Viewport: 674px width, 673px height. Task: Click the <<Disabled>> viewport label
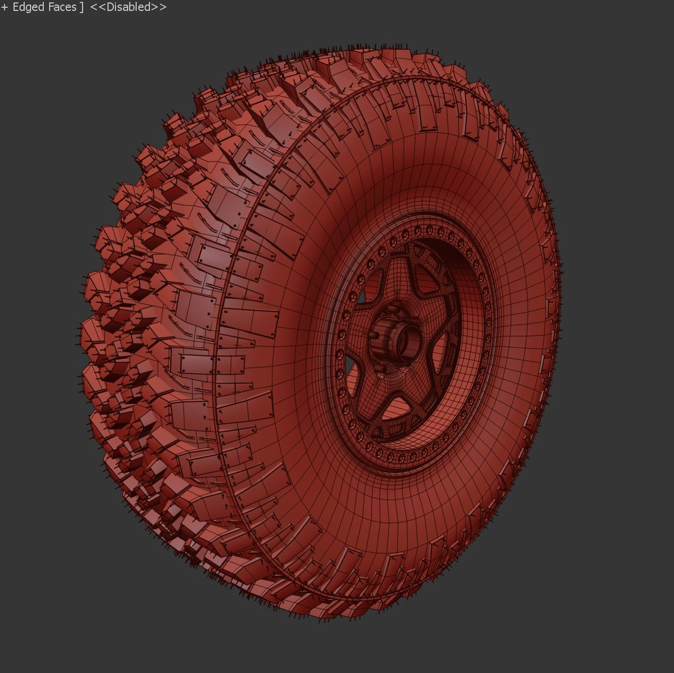point(128,7)
